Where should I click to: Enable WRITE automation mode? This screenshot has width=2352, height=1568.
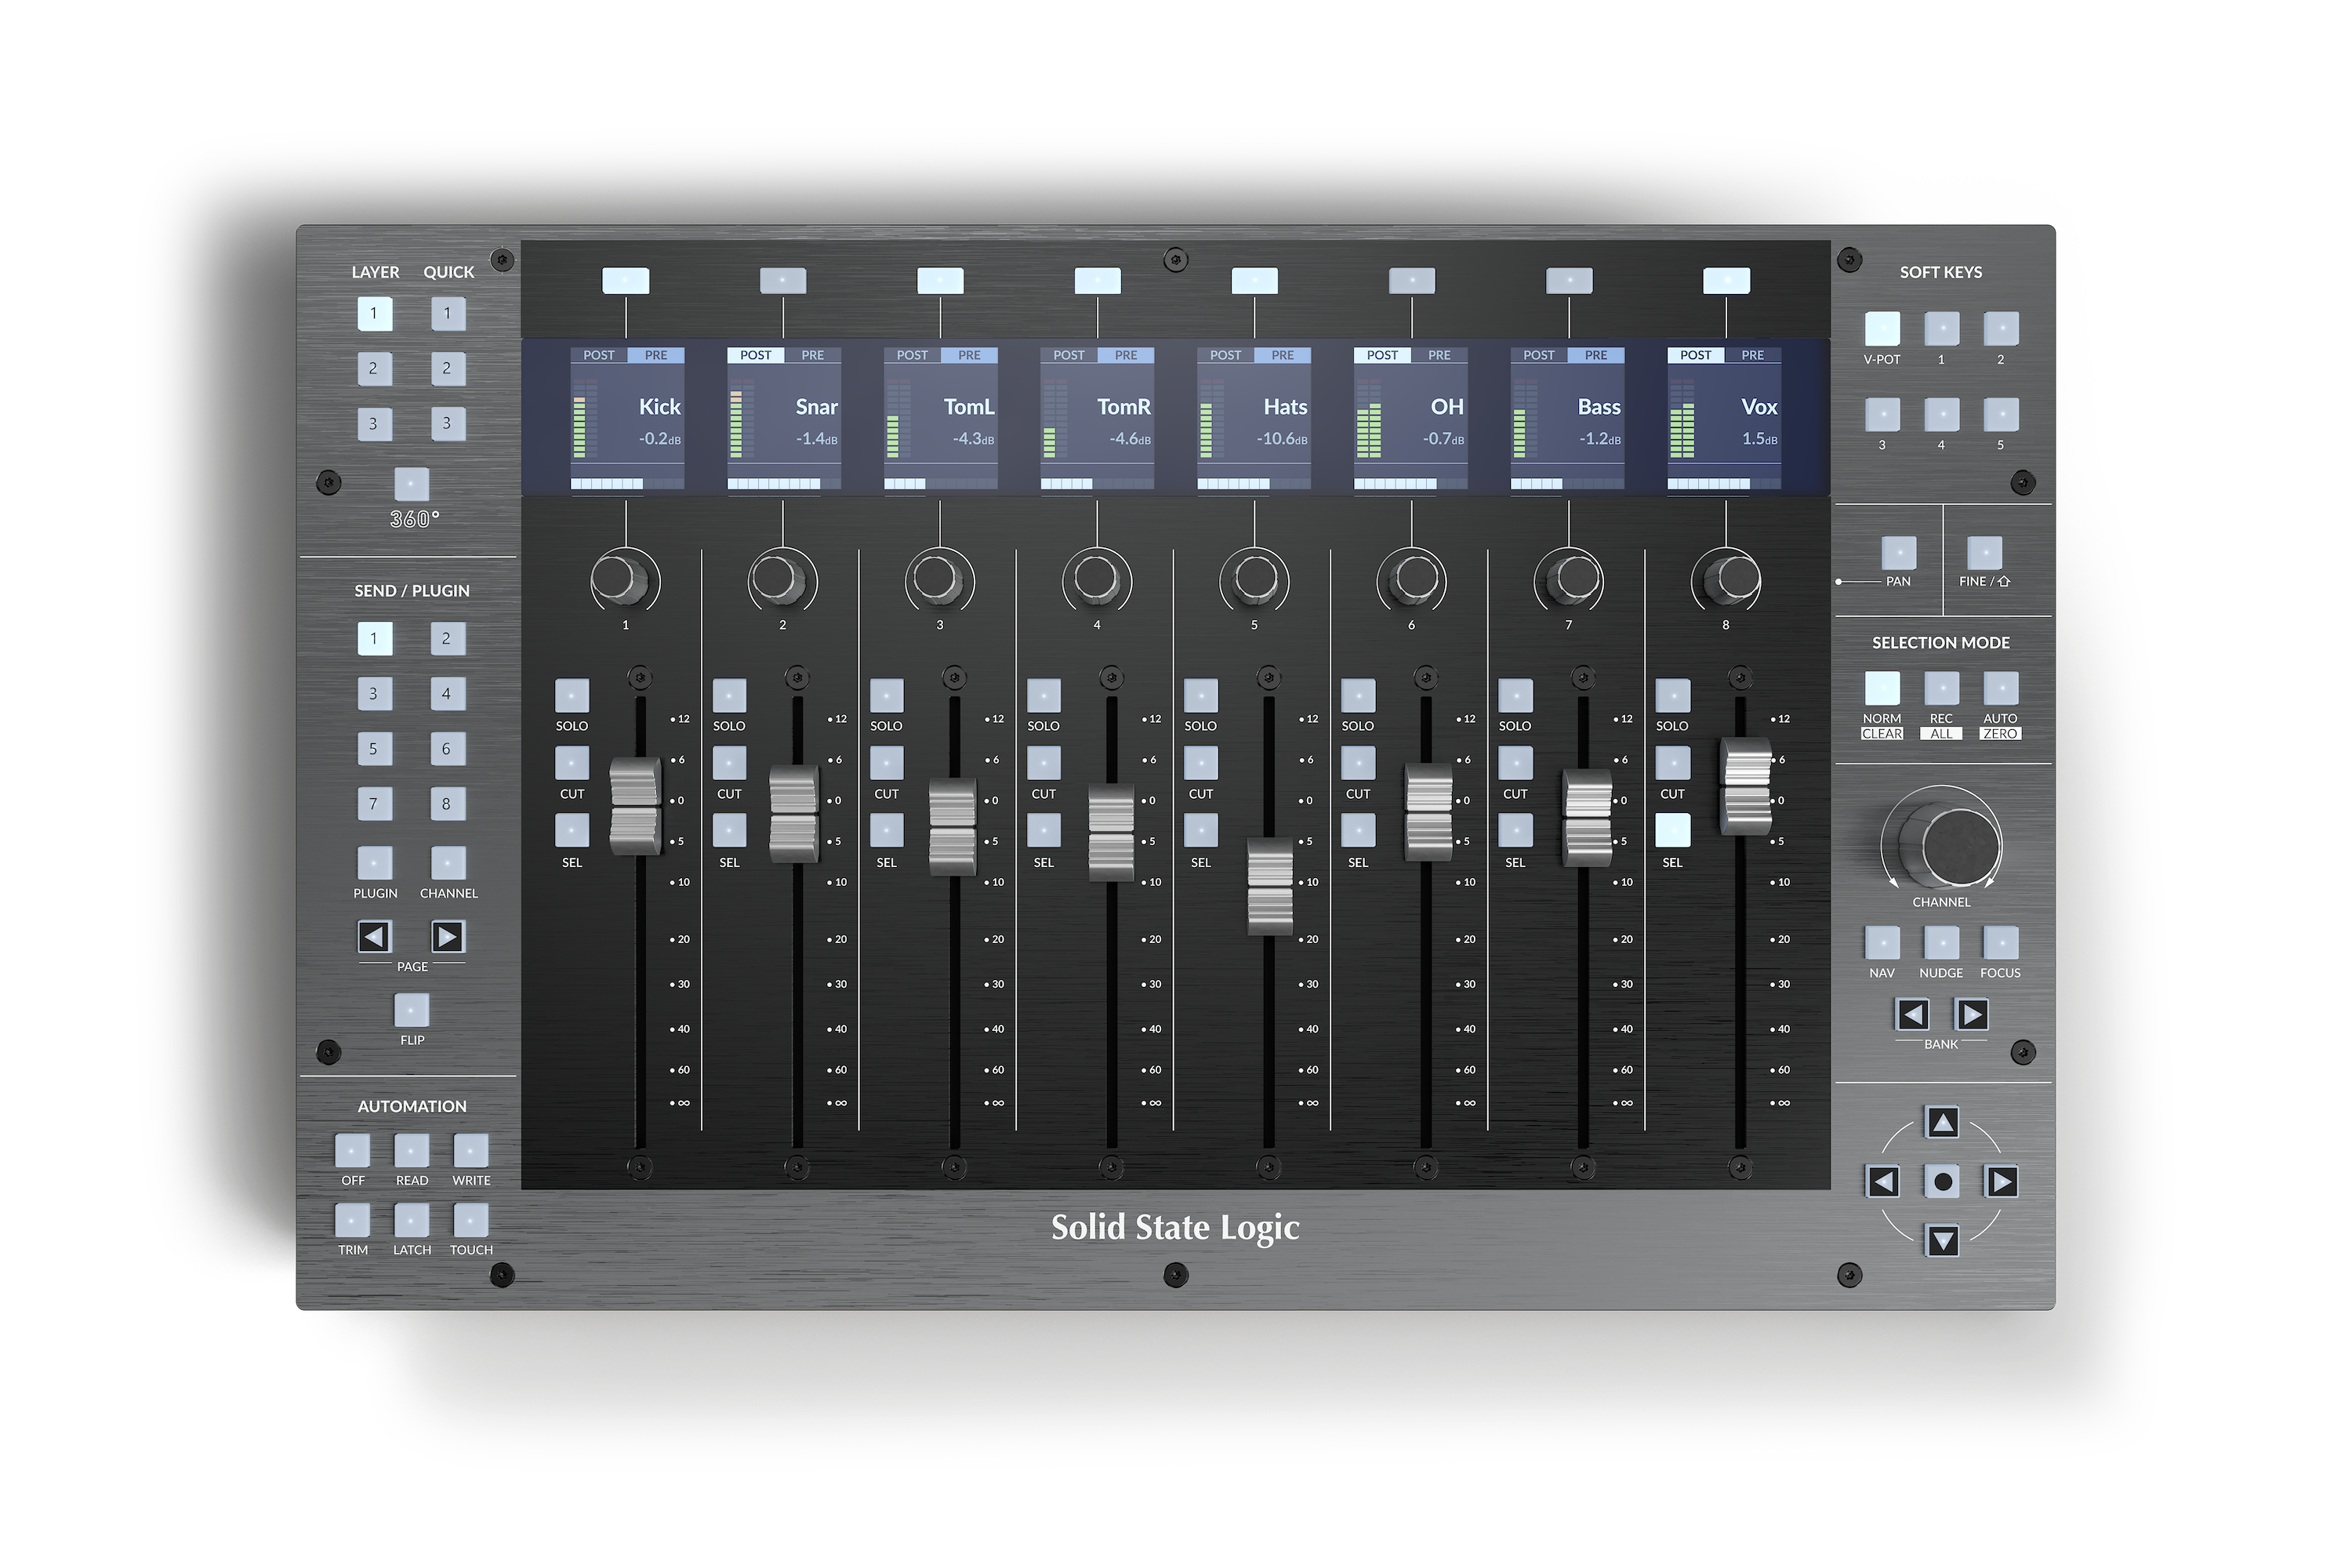pos(471,1151)
